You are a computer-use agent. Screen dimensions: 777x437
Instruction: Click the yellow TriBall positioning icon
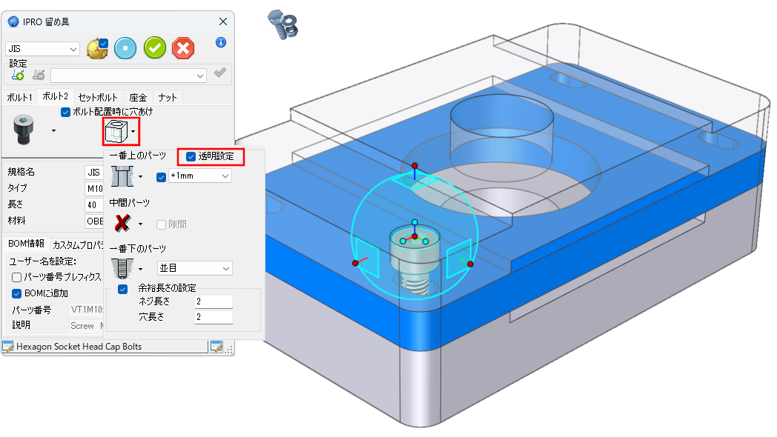coord(98,48)
